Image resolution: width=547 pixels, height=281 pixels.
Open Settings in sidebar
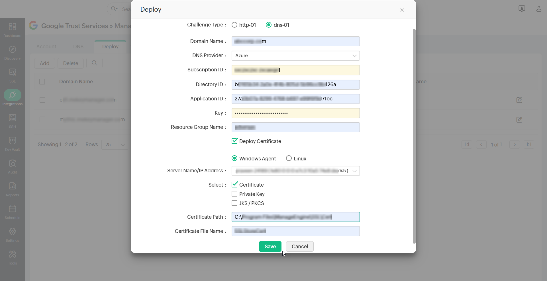12,235
